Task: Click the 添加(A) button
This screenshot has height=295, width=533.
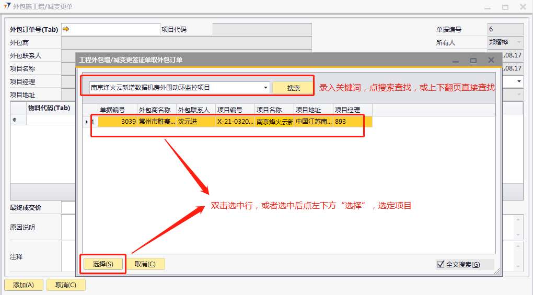Action: (24, 285)
